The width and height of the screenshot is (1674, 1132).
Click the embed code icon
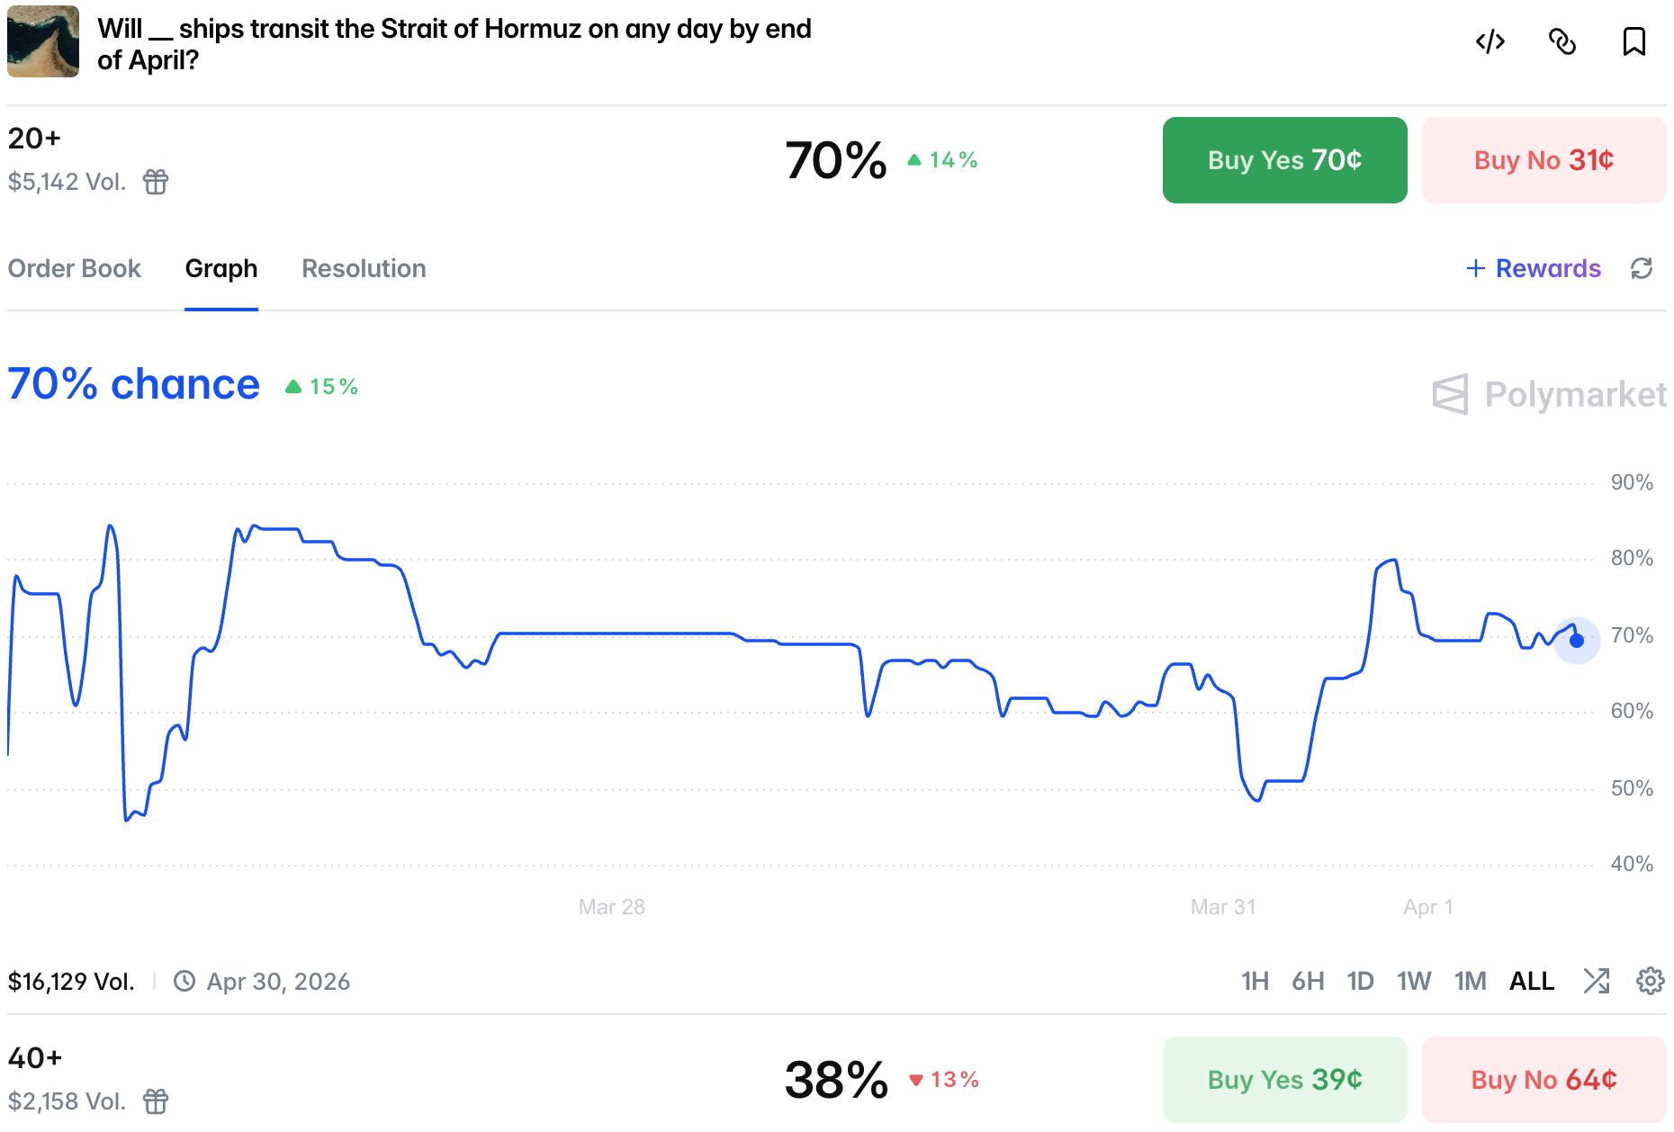pos(1490,42)
